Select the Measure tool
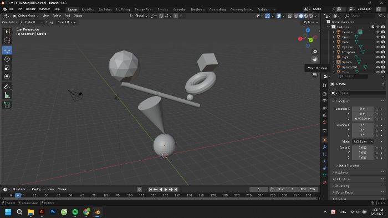 point(7,95)
